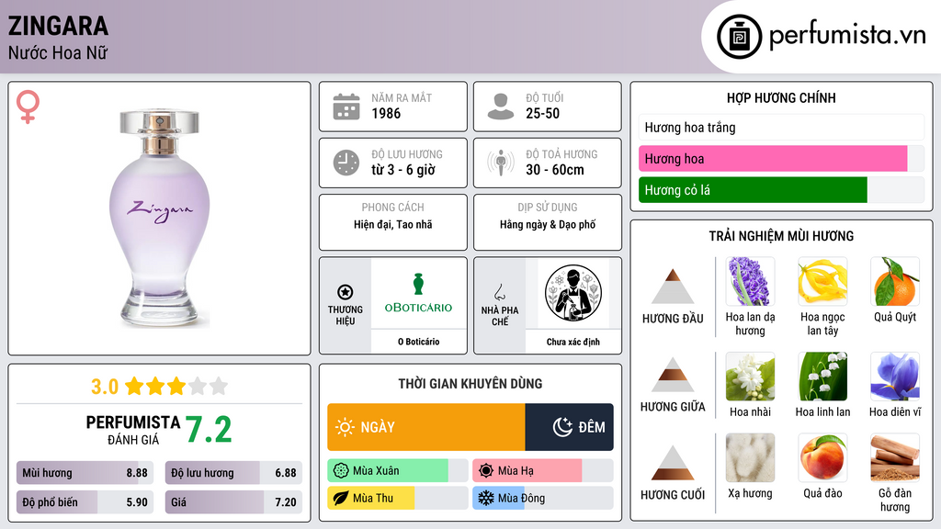This screenshot has width=941, height=529.
Task: Click the Hương cuối pyramid icon
Action: pos(673,463)
